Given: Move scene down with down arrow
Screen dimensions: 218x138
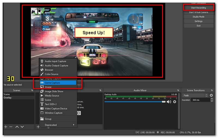Looking at the screenshot, I should click(22, 127).
